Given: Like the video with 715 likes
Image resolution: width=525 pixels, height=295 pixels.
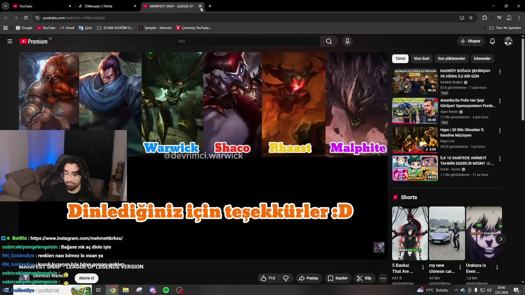Looking at the screenshot, I should (268, 278).
